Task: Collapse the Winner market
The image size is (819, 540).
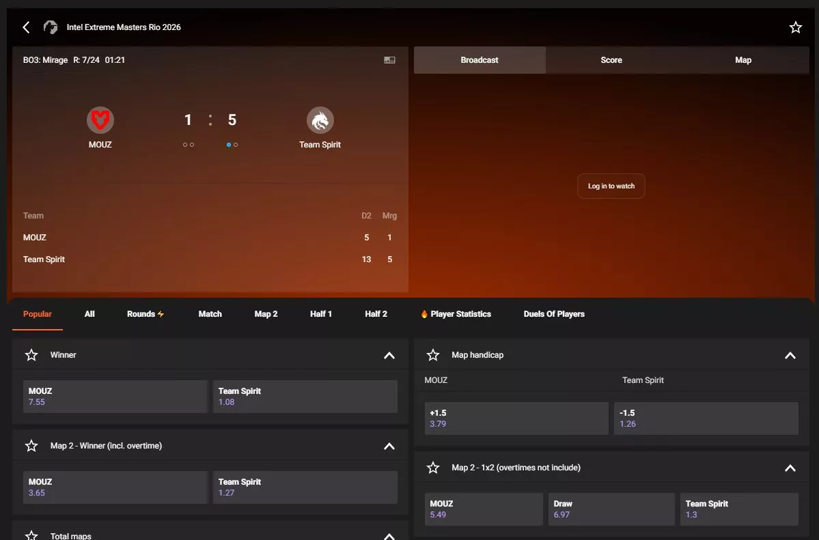Action: [x=389, y=356]
